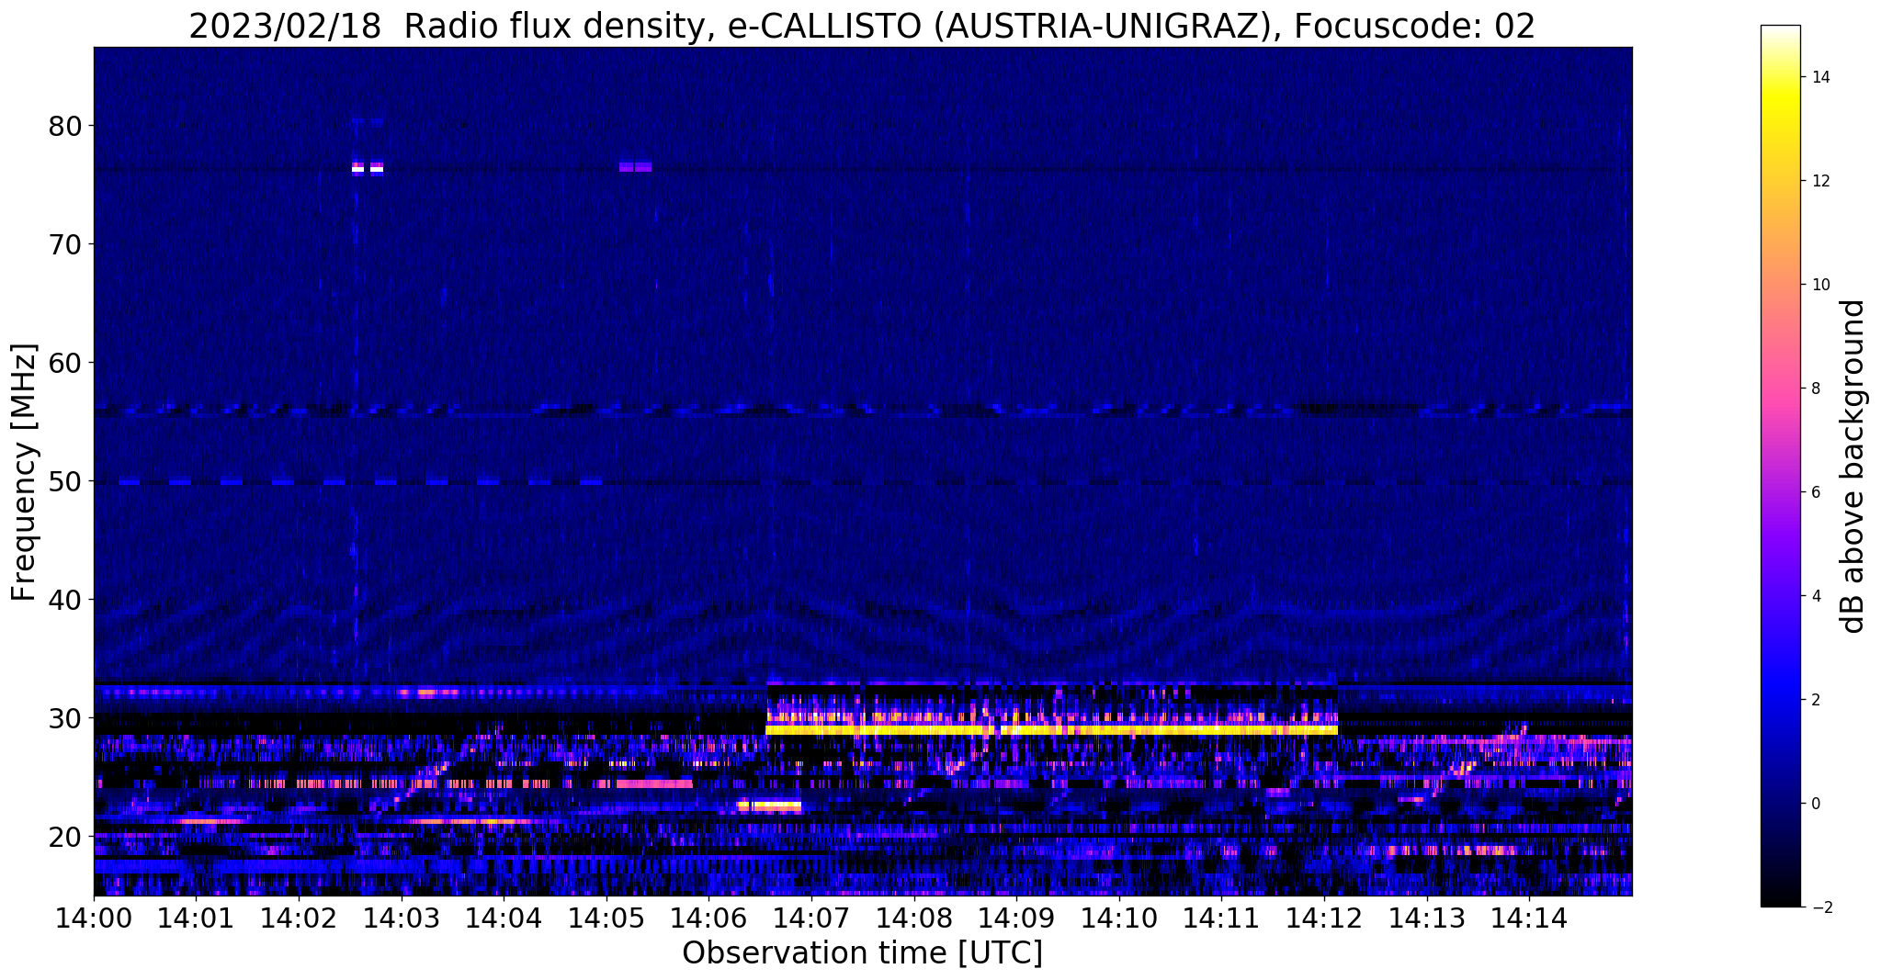Click the 14:11 time tick label

click(x=1221, y=918)
